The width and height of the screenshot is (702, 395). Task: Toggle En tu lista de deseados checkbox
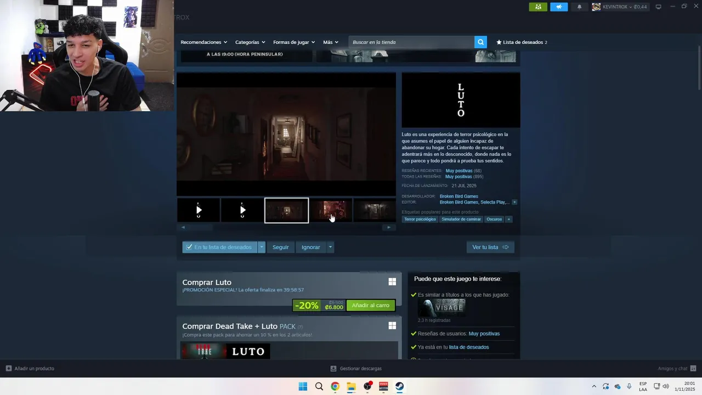point(189,247)
